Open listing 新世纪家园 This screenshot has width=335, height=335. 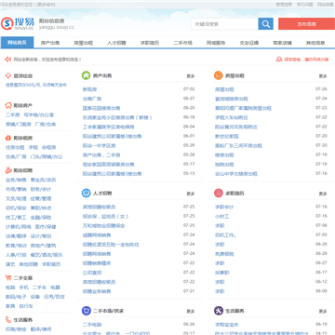point(227,136)
